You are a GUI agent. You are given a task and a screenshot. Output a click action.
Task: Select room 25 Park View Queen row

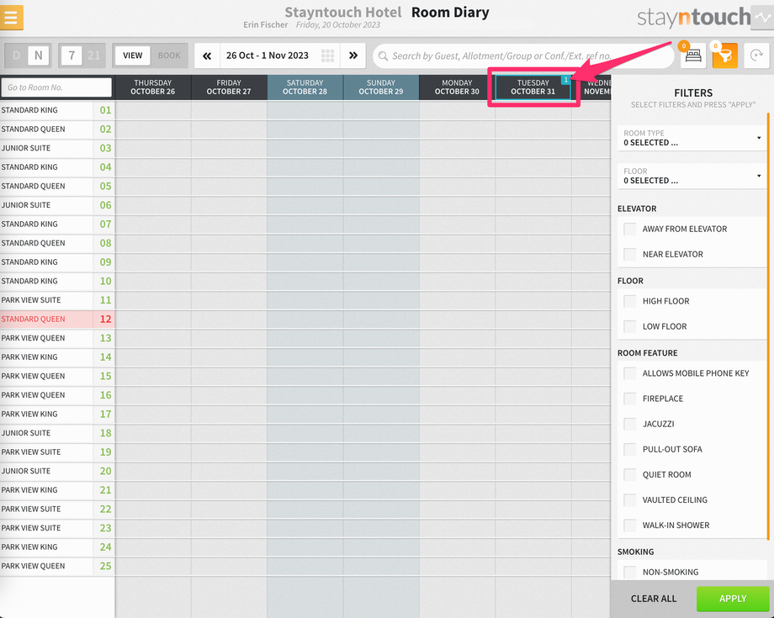[57, 566]
